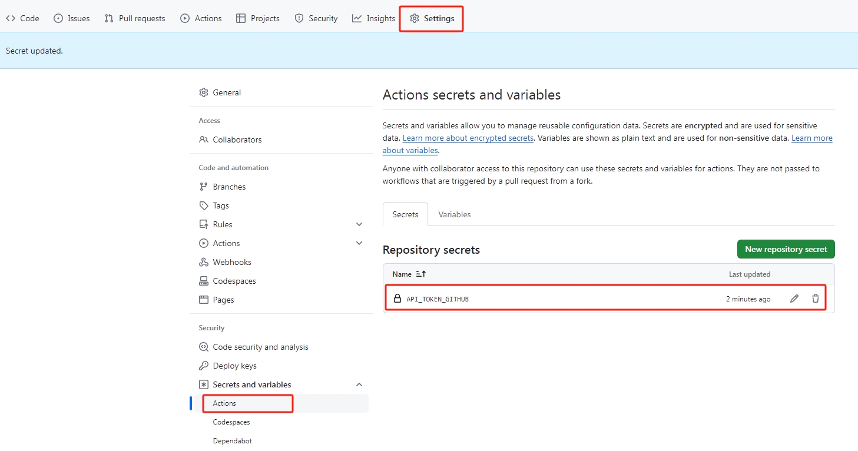
Task: Open Learn more about encrypted secrets link
Action: tap(468, 138)
